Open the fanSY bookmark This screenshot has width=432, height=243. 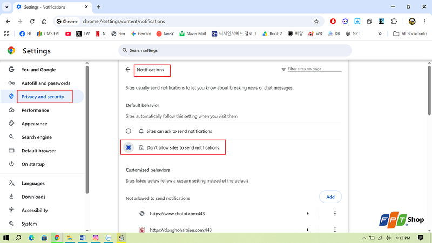[x=165, y=33]
